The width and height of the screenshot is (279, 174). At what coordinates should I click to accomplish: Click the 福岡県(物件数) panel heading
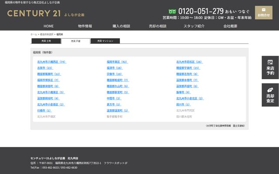pos(43,52)
